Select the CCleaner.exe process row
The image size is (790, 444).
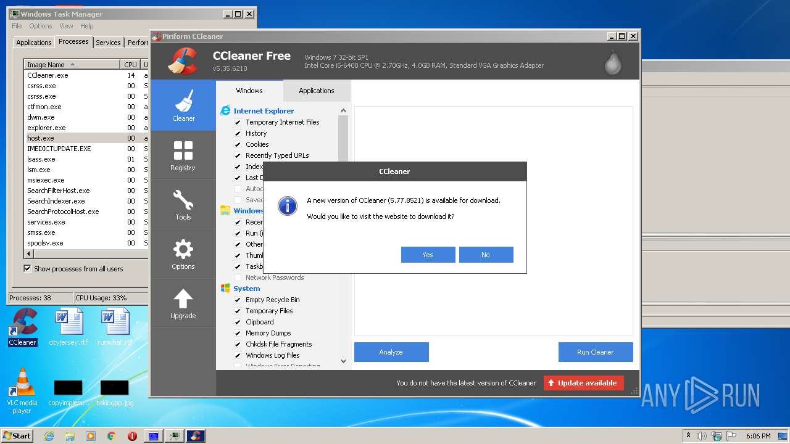pyautogui.click(x=86, y=75)
